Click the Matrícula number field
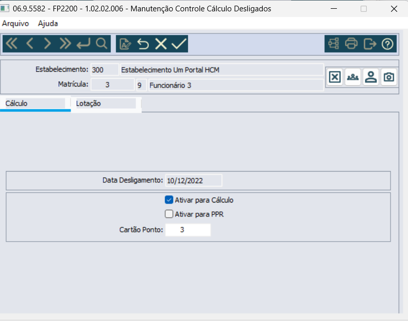408x321 pixels. coord(112,85)
